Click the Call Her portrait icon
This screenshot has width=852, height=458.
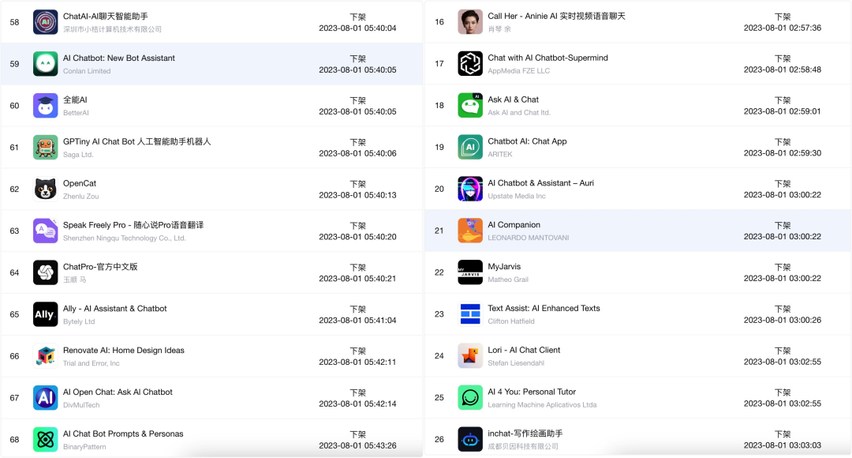pyautogui.click(x=470, y=22)
